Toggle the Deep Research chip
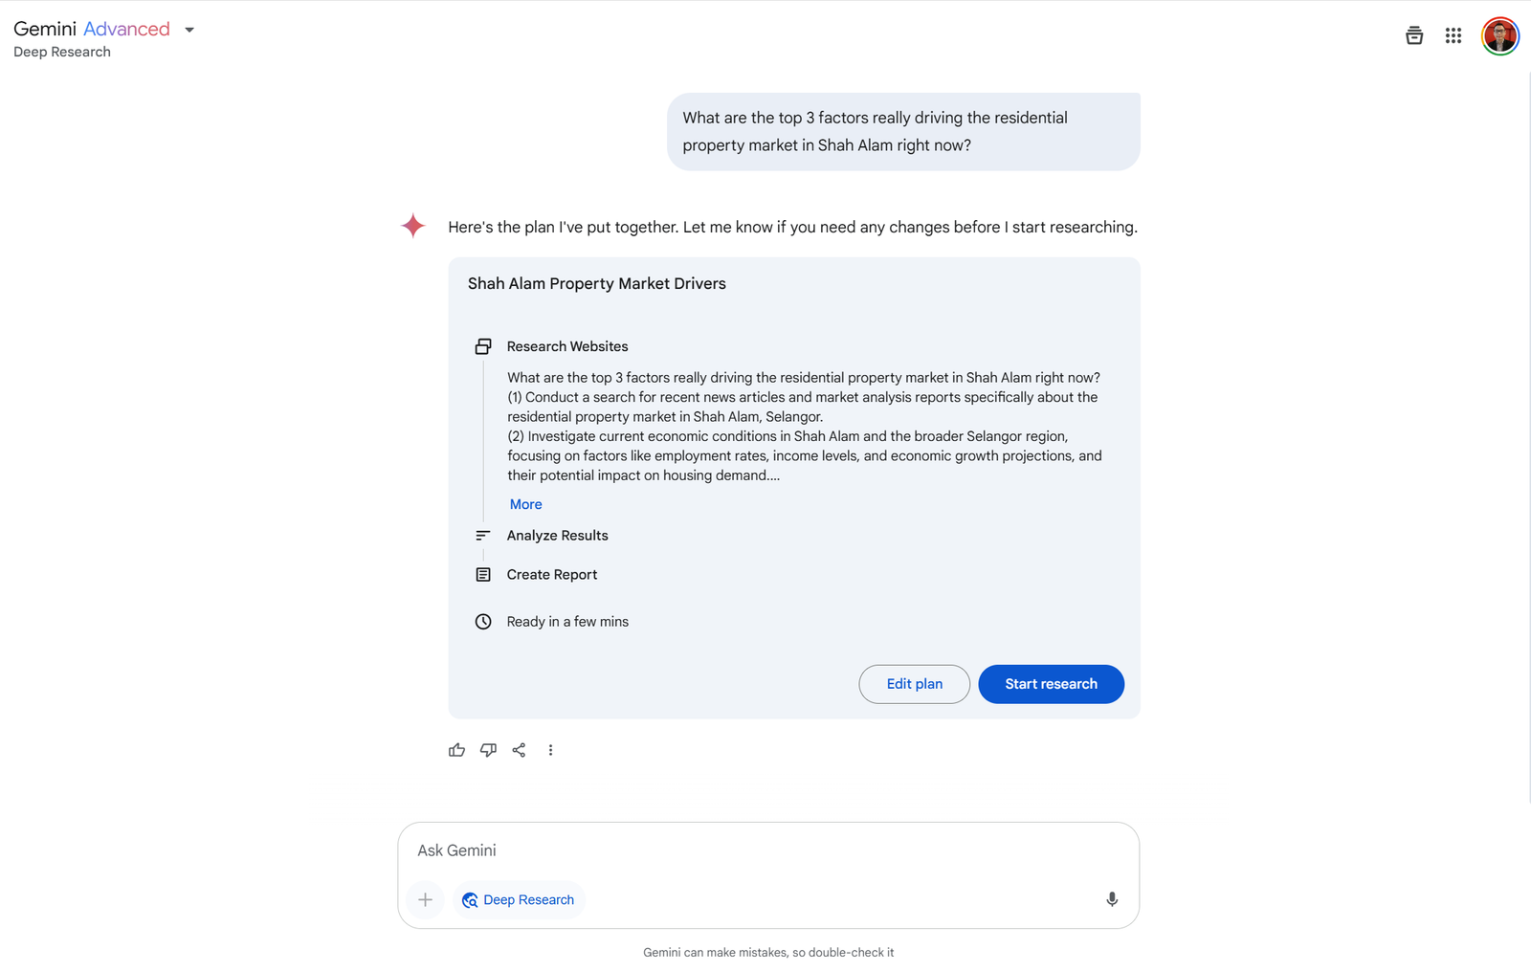Image resolution: width=1531 pixels, height=971 pixels. point(519,899)
